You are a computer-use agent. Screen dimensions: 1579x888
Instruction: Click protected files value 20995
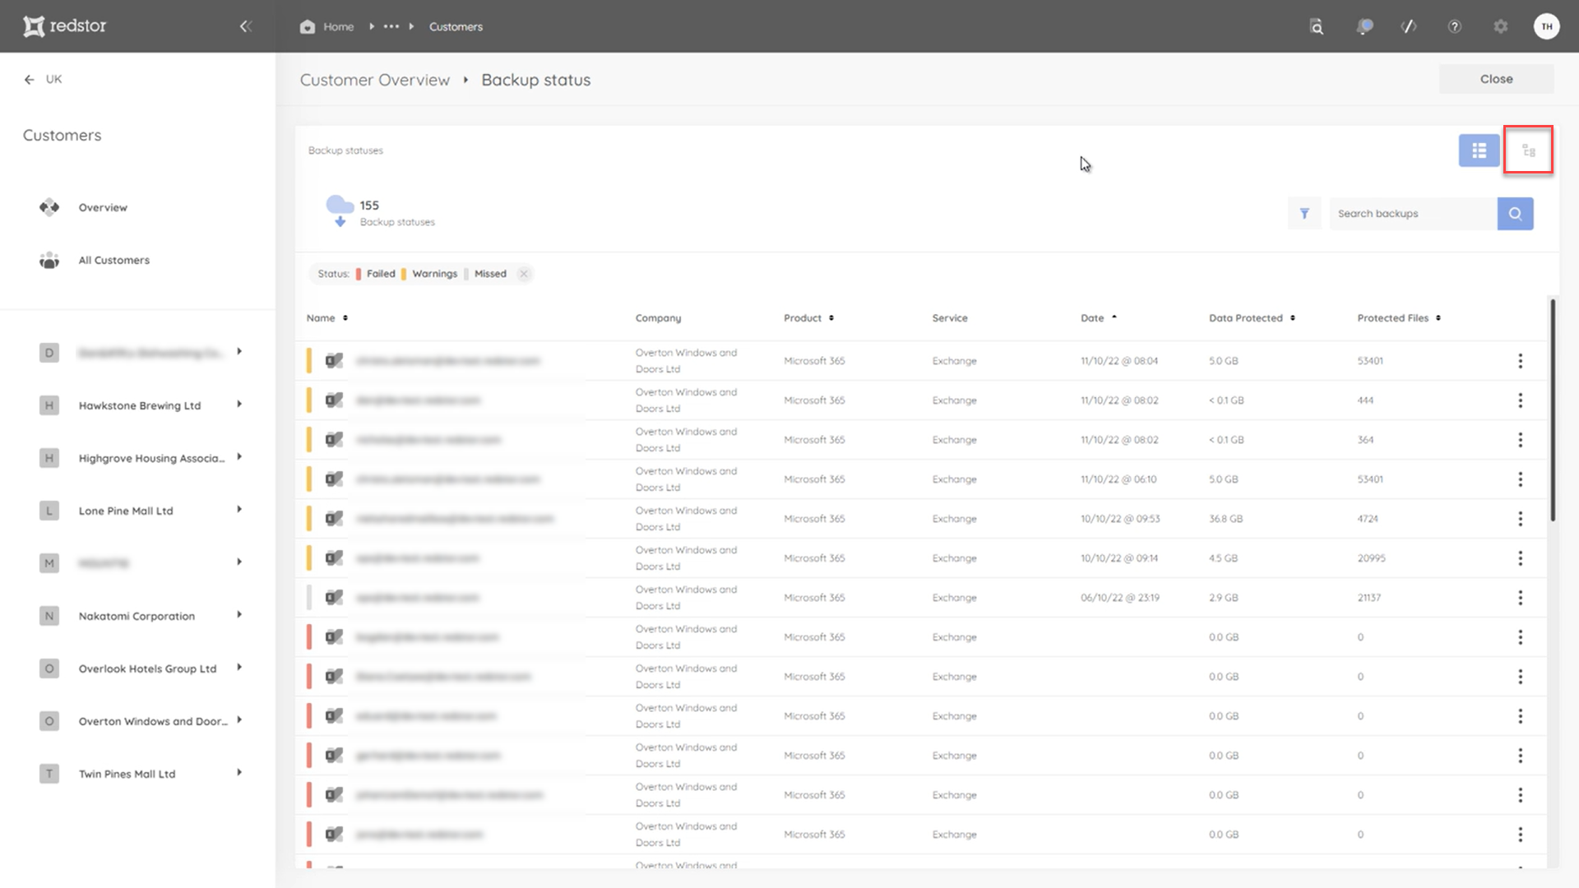tap(1371, 558)
